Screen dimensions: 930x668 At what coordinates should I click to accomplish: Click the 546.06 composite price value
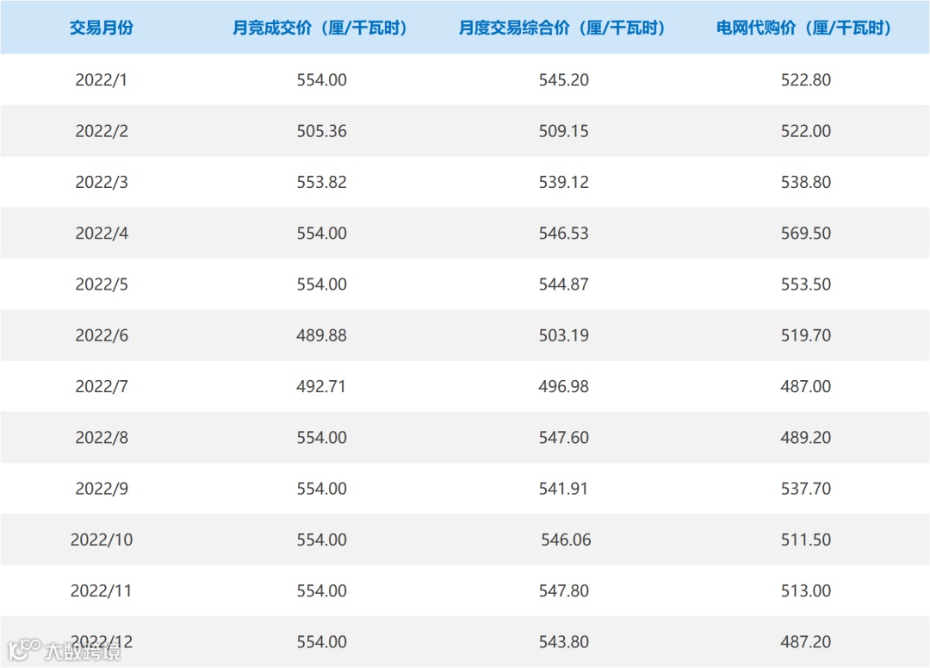tap(566, 540)
